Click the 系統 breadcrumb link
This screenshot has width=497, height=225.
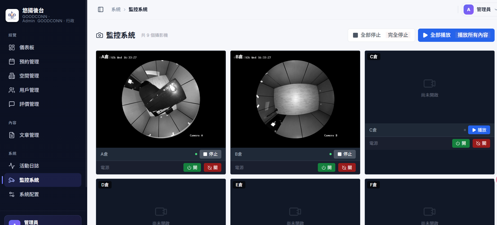click(x=116, y=10)
